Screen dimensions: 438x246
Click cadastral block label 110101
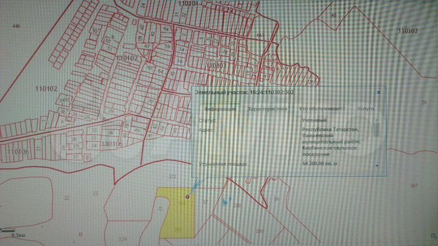pyautogui.click(x=188, y=4)
